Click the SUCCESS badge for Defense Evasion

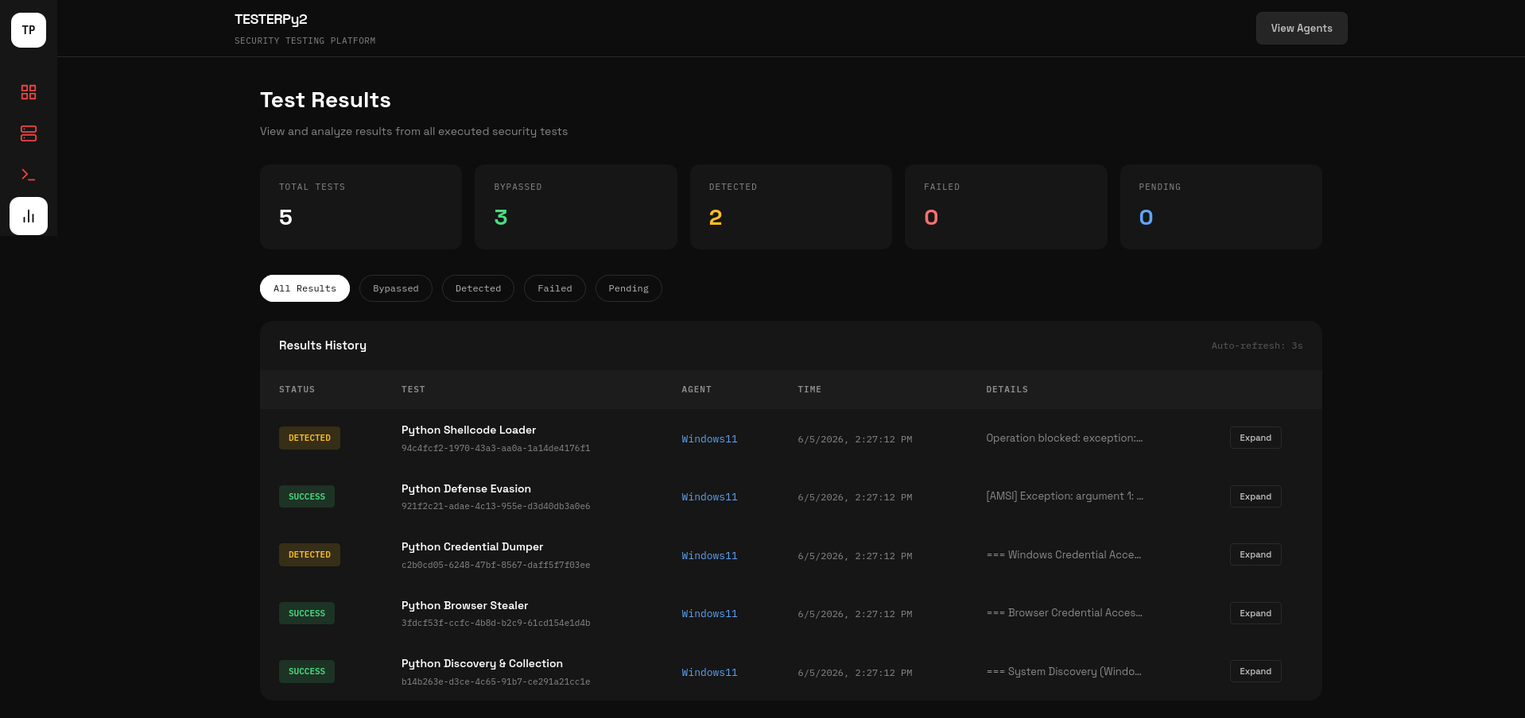(307, 496)
